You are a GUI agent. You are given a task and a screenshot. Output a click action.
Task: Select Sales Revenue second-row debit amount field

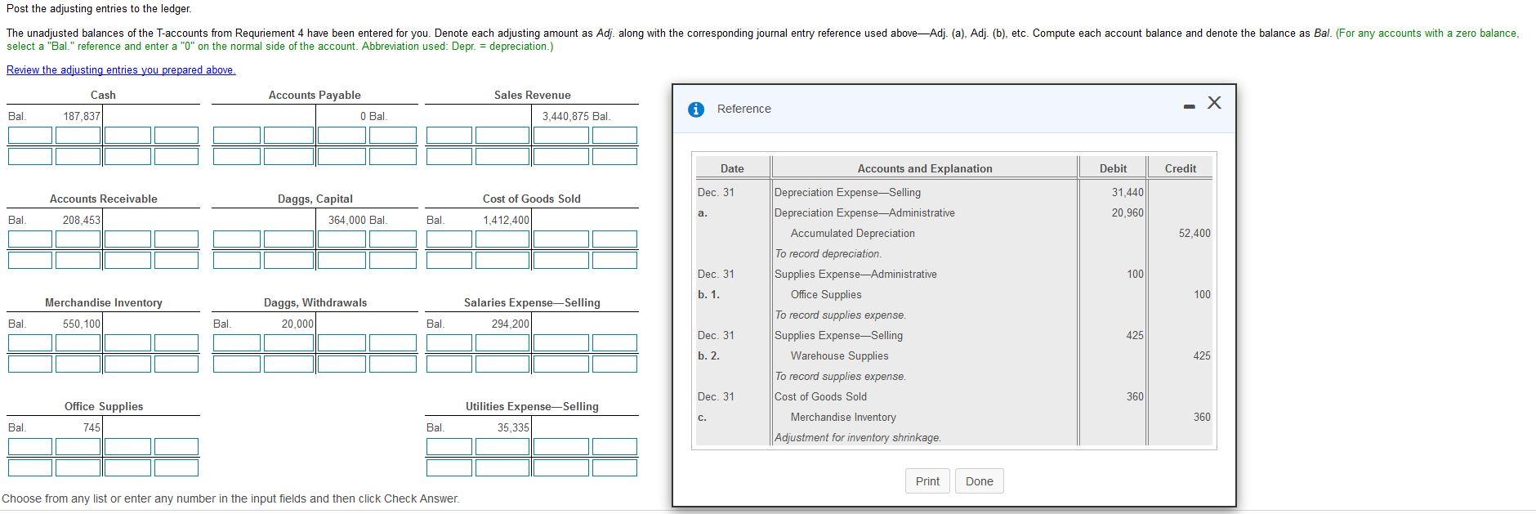[x=502, y=156]
